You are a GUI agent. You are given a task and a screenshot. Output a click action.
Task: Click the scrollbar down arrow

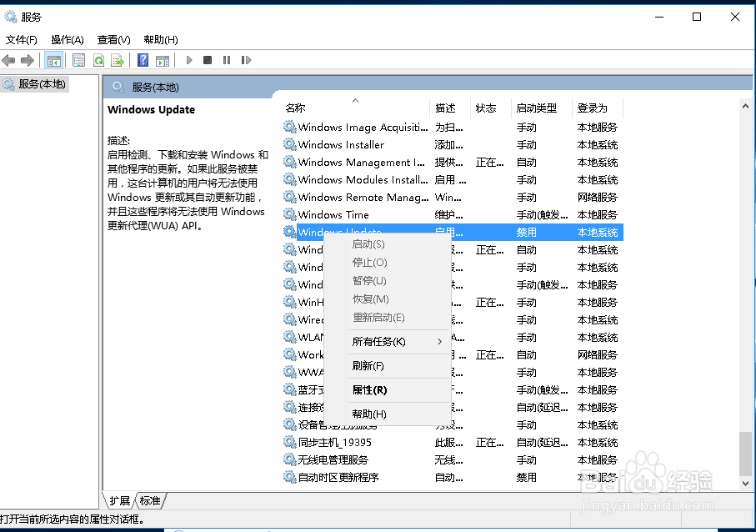(x=745, y=484)
